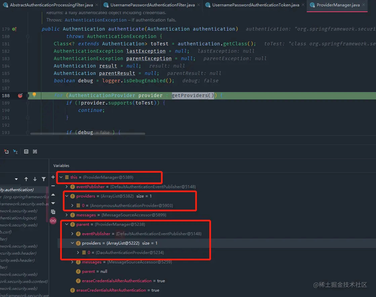Click the lastException variable on line 182
The image size is (376, 297).
click(x=146, y=51)
